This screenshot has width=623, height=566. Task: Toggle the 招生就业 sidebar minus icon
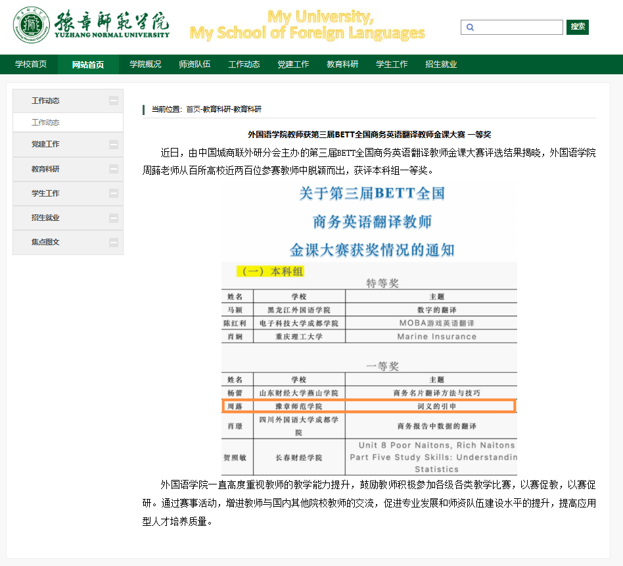pyautogui.click(x=114, y=218)
